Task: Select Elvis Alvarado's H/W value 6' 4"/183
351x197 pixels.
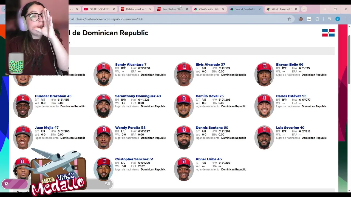Action: coord(224,68)
